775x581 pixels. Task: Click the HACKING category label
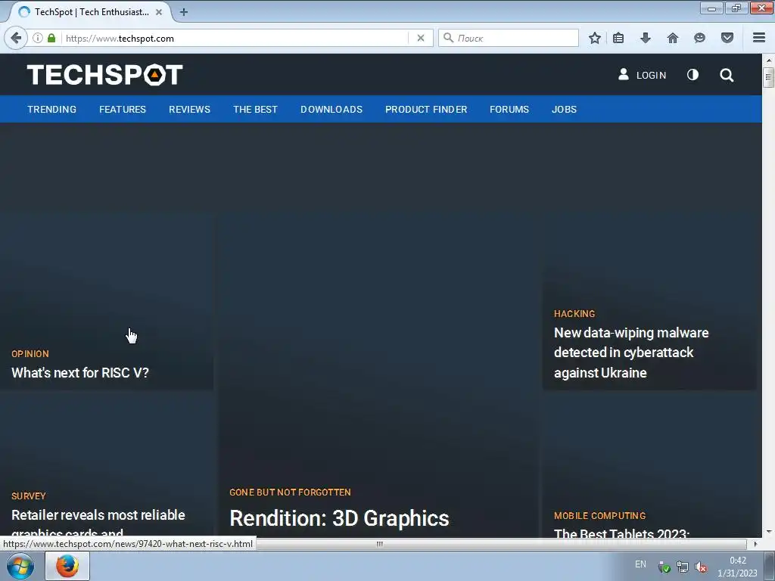574,314
